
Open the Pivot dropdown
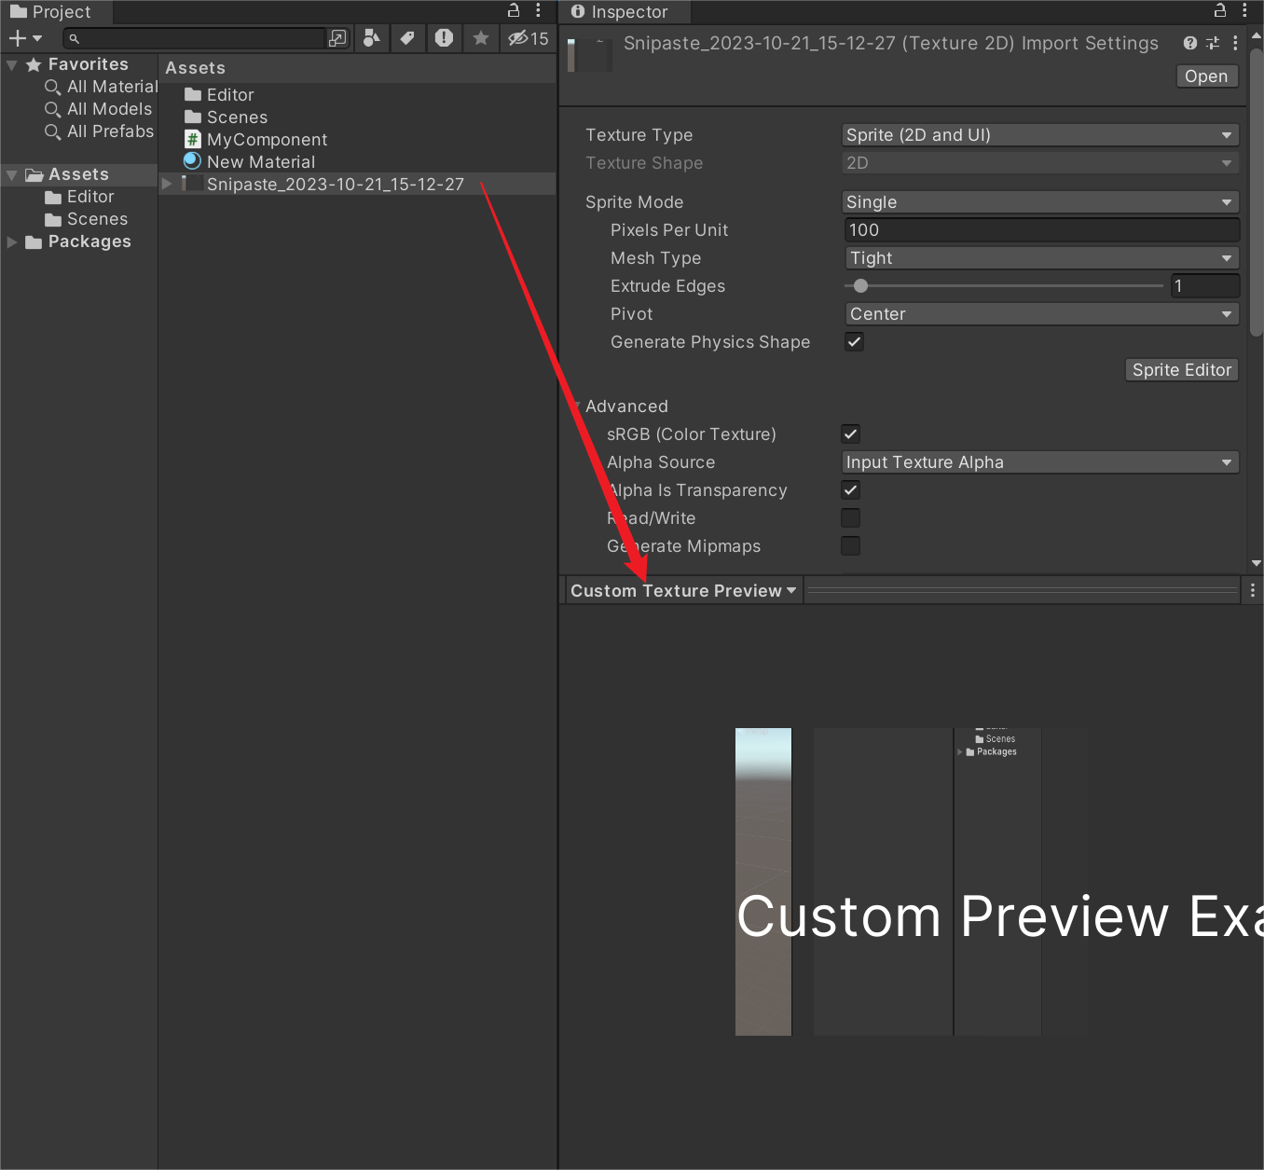point(1042,314)
